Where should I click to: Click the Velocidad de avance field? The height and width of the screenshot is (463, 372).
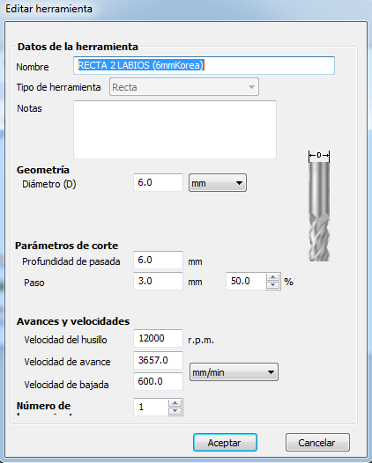[158, 360]
